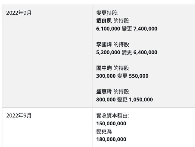Click the shareholder name 戴良夙
The image size is (195, 147).
coord(104,21)
